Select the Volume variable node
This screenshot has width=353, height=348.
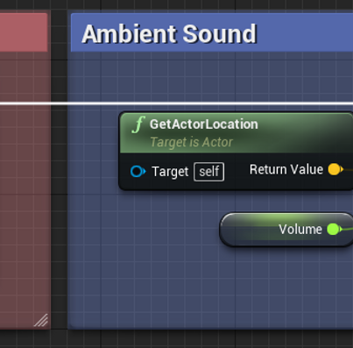(x=286, y=230)
